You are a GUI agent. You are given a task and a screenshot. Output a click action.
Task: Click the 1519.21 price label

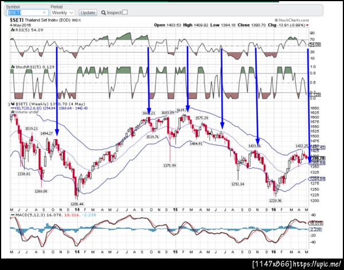[x=32, y=128]
